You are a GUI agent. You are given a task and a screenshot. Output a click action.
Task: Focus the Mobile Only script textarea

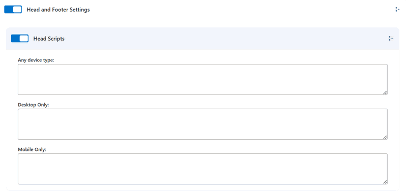202,169
